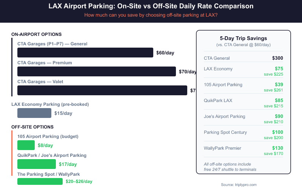Click the orange subtitle question in header
Screen dimensions: 302x189
point(151,15)
